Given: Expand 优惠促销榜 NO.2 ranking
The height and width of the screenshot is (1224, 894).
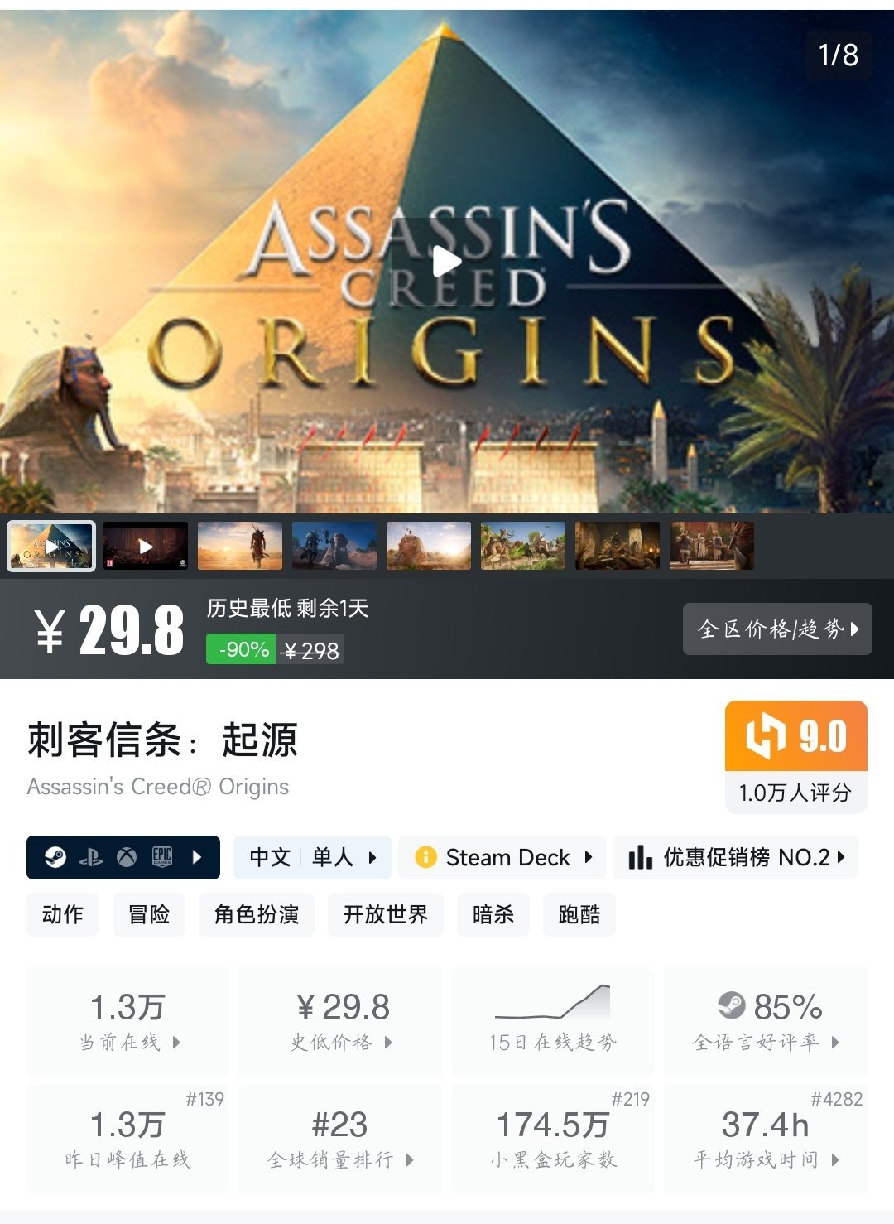Looking at the screenshot, I should coord(735,857).
